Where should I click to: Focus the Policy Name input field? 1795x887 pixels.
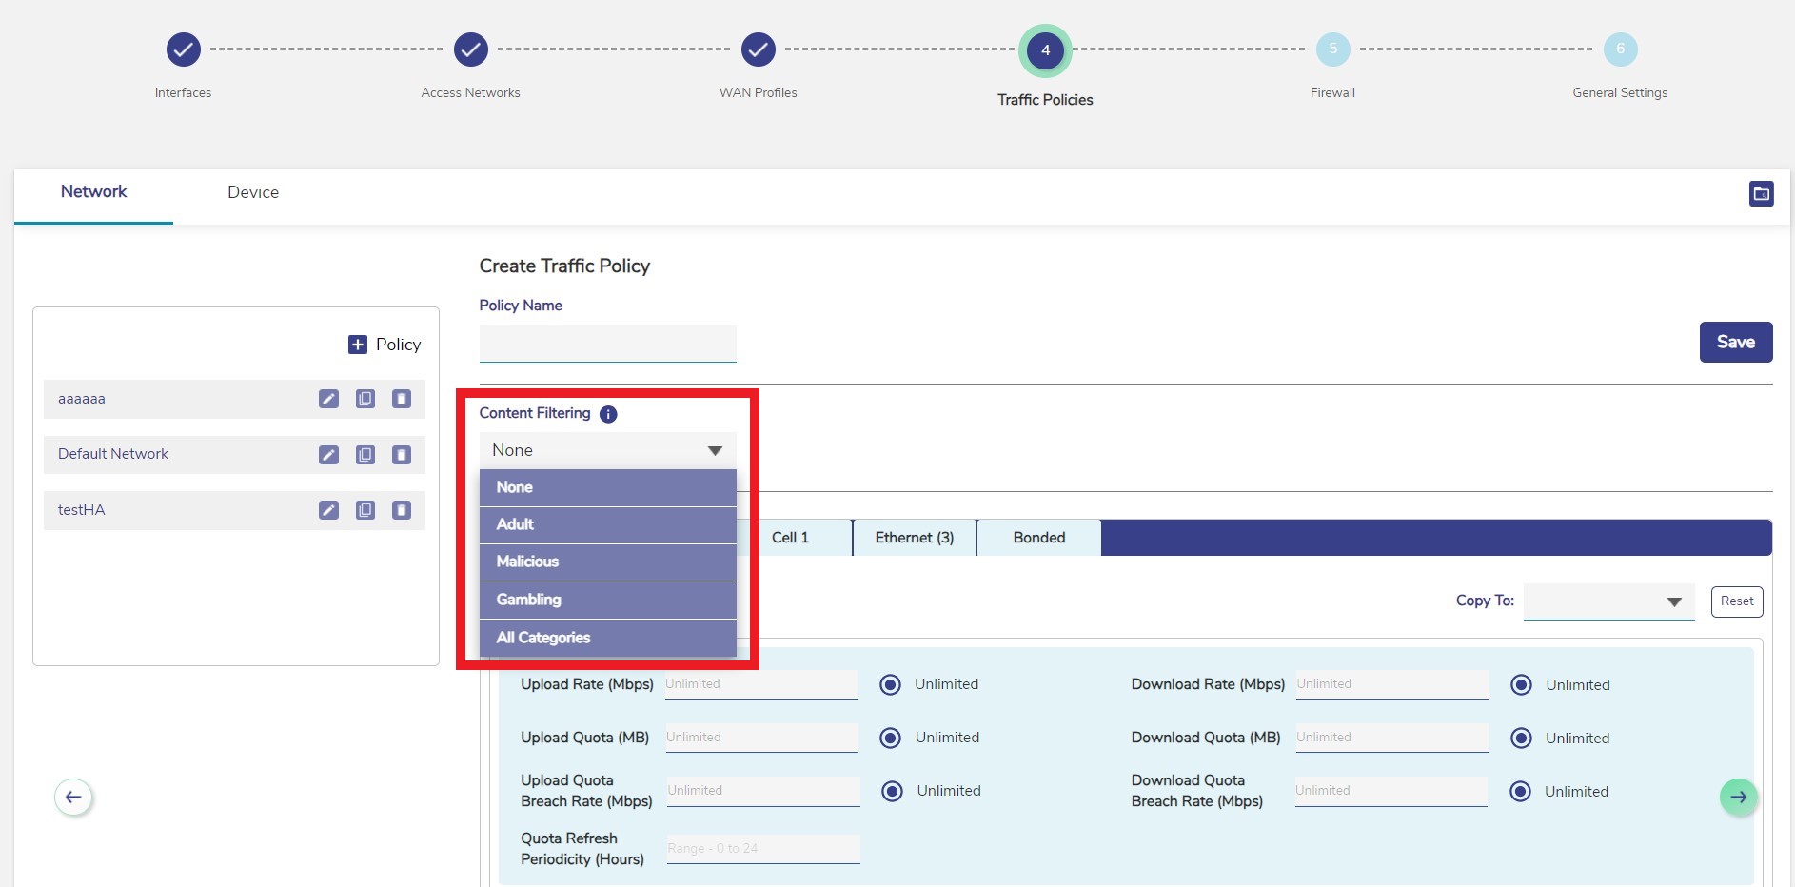[607, 344]
